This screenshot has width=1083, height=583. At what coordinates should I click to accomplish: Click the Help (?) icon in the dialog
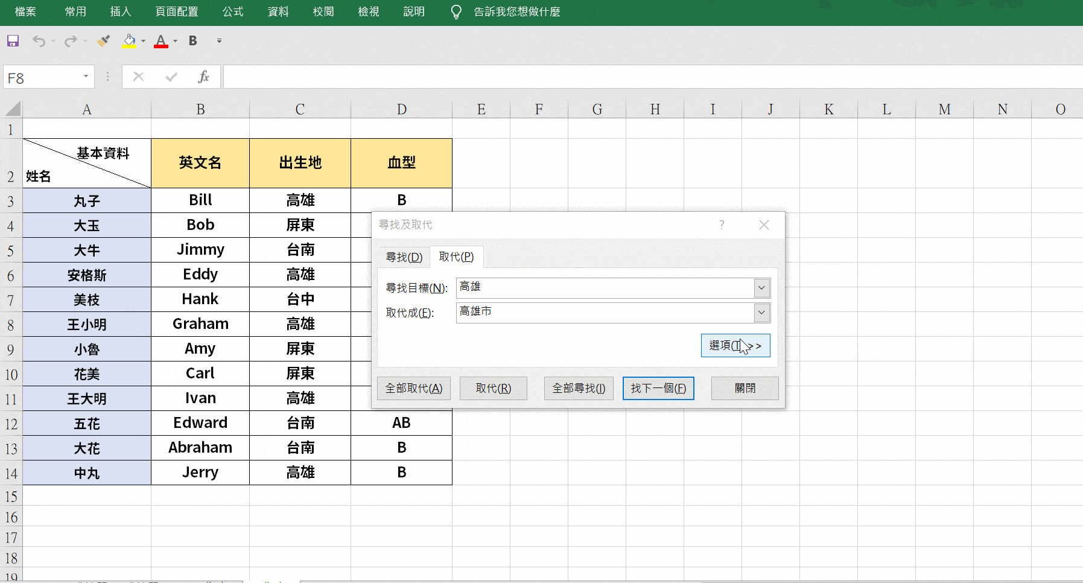722,225
